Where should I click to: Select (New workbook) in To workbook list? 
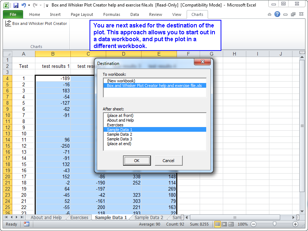click(121, 81)
